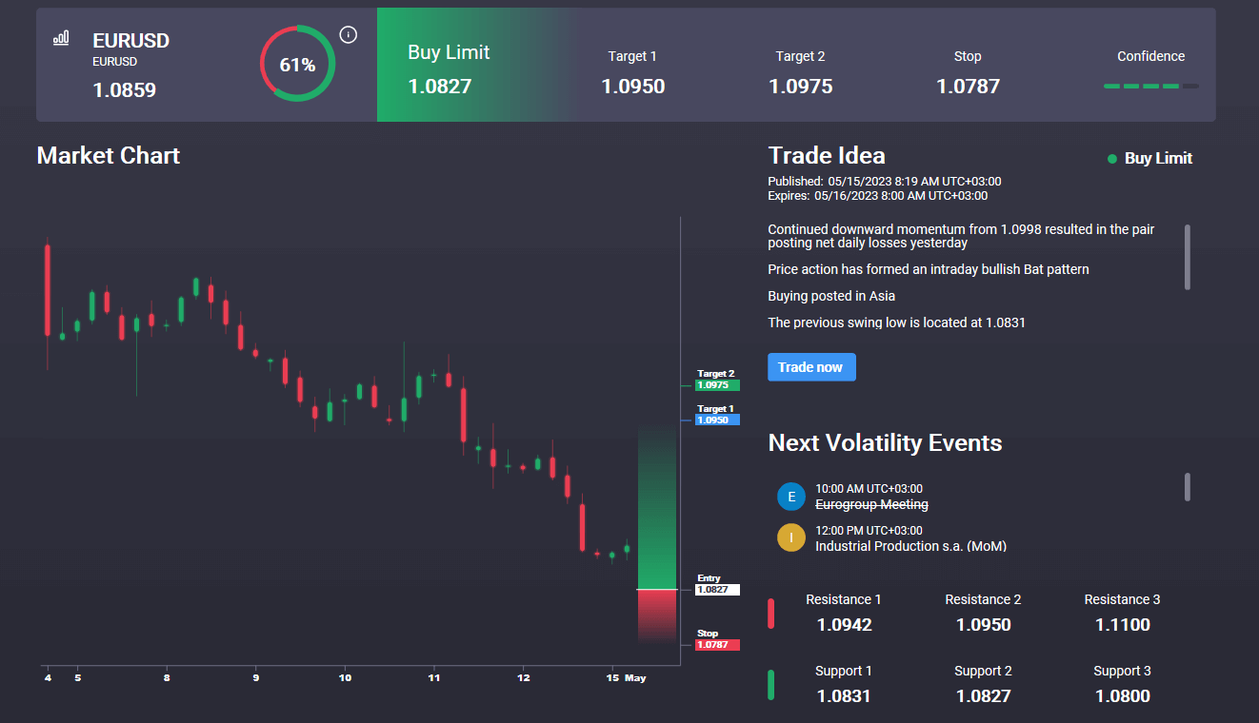This screenshot has height=723, width=1259.
Task: Click the green profit zone on chart
Action: [657, 506]
